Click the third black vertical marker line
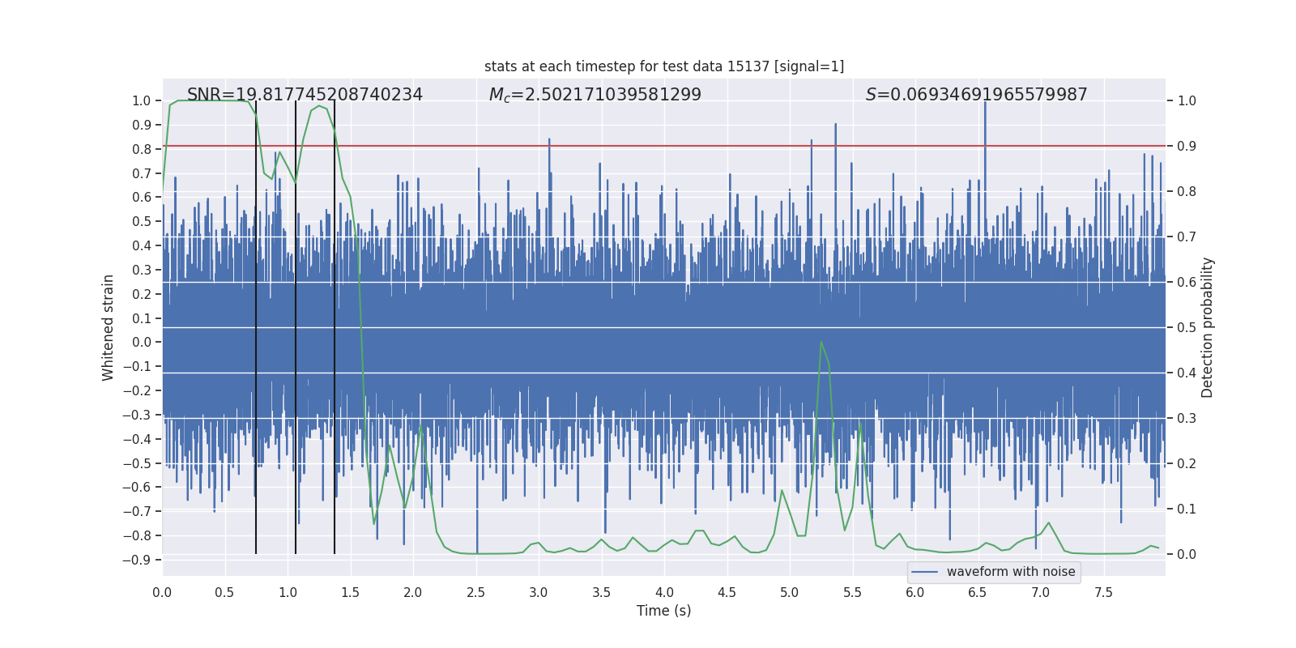1296x648 pixels. (x=335, y=324)
